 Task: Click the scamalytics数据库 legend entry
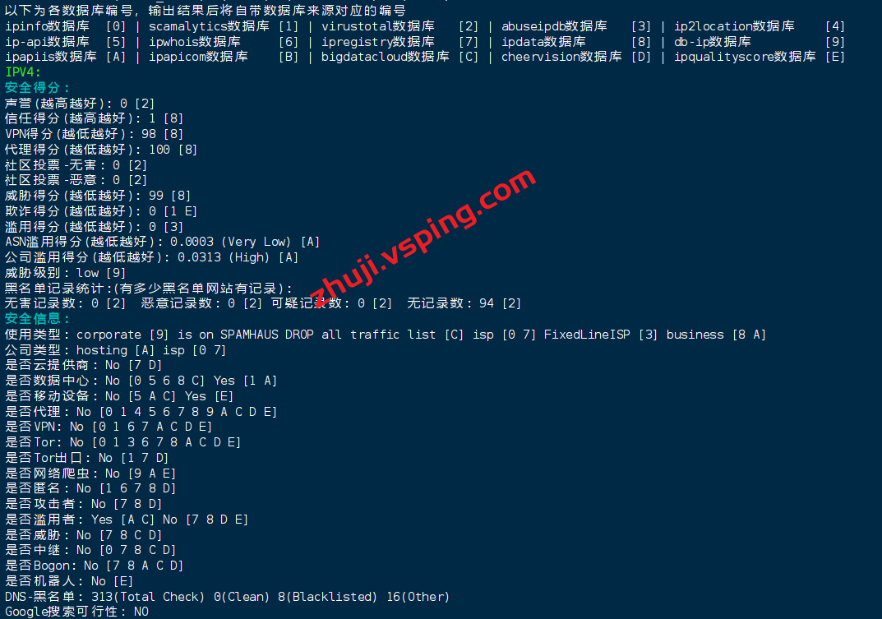pos(209,25)
